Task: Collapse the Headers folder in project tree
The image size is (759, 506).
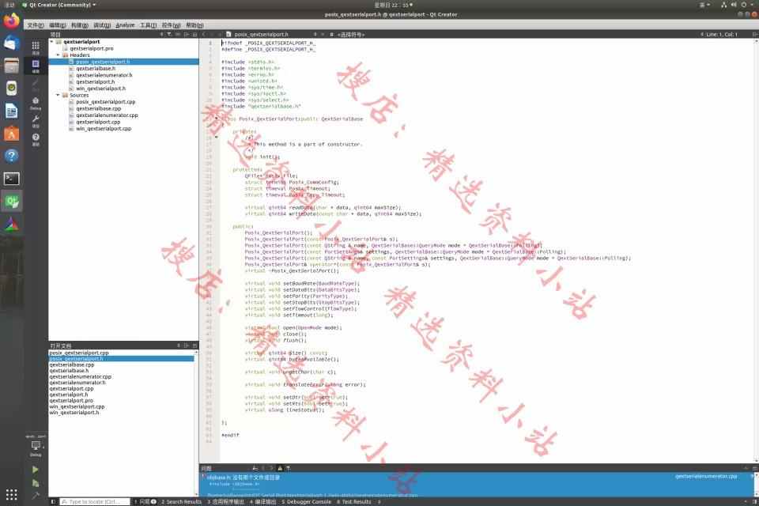Action: 58,55
